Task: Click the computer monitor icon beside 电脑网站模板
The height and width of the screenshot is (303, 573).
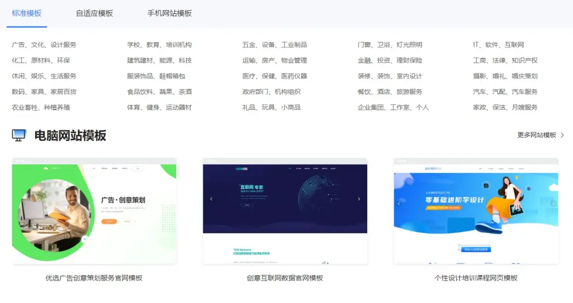Action: pyautogui.click(x=19, y=136)
